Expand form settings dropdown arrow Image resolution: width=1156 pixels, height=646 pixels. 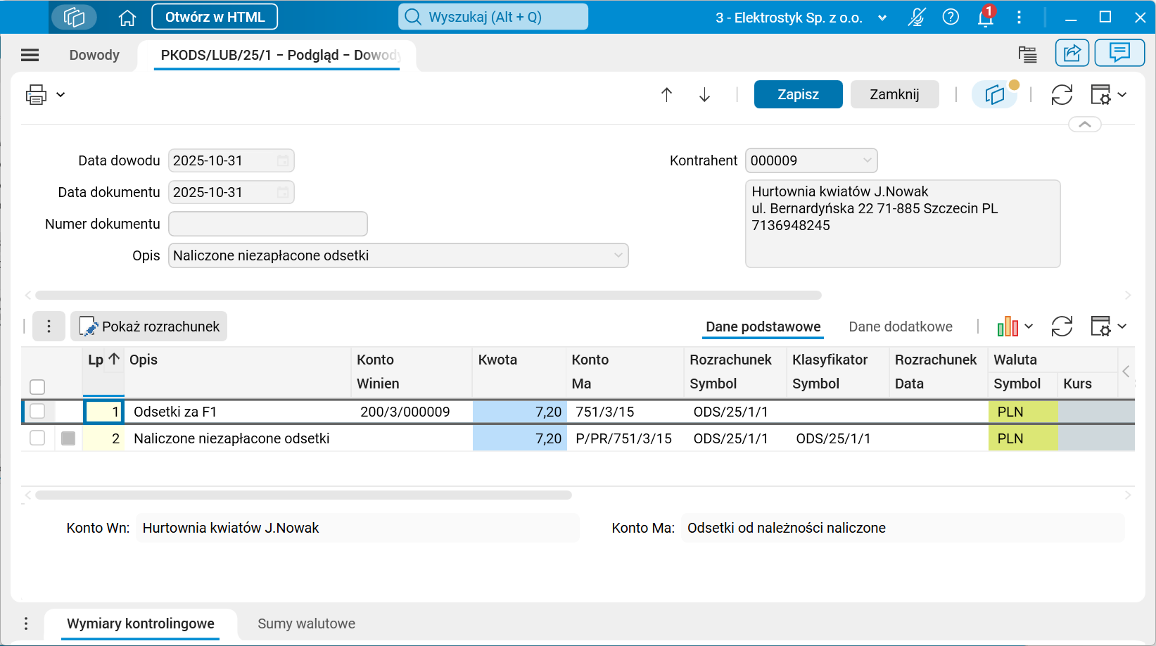[x=1122, y=94]
